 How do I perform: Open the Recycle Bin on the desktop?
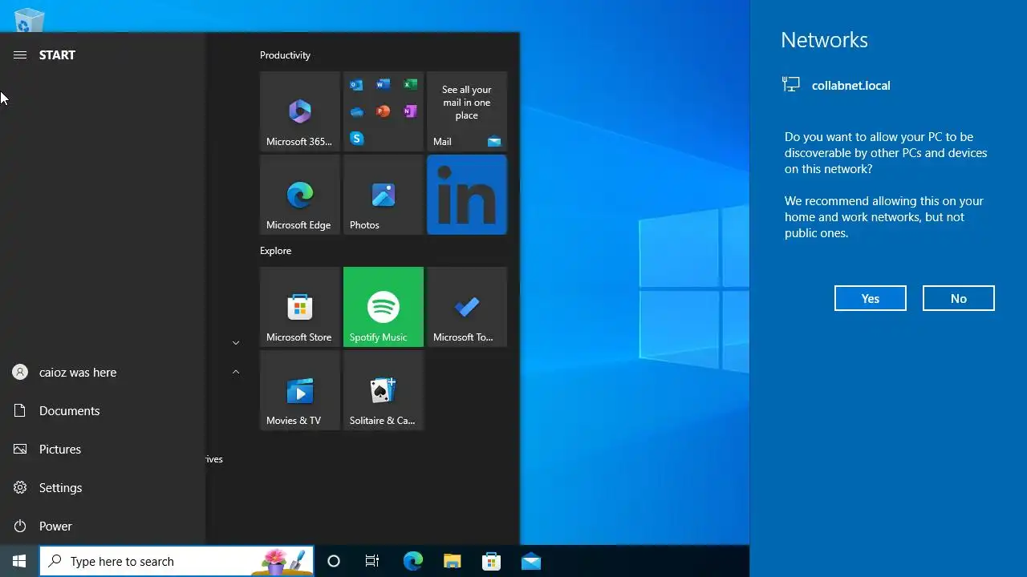(x=29, y=19)
